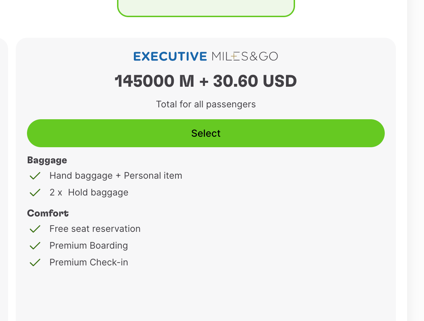This screenshot has height=321, width=424.
Task: Click the Free seat reservation text
Action: [x=95, y=229]
